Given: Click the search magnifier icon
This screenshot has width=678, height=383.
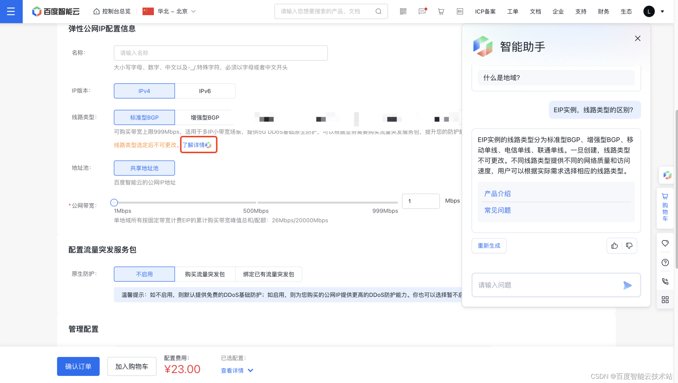Looking at the screenshot, I should pyautogui.click(x=378, y=11).
